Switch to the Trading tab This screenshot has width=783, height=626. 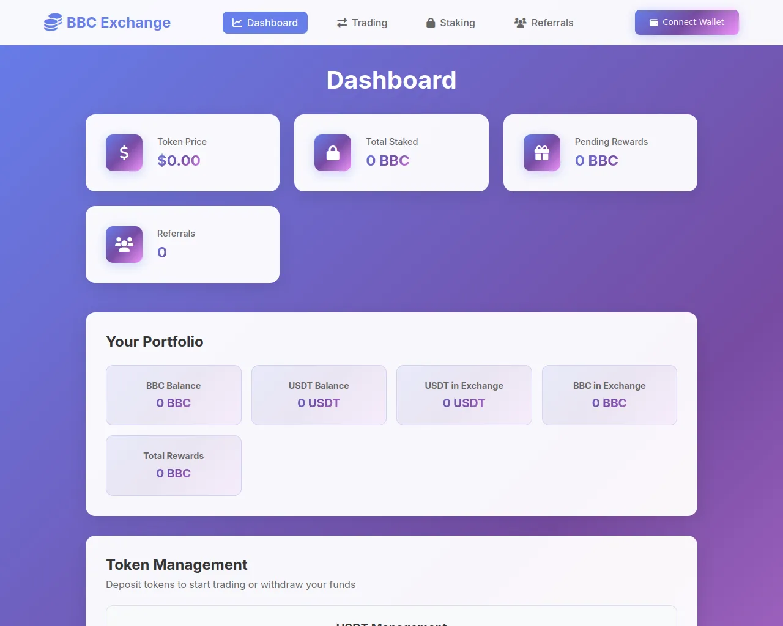pyautogui.click(x=362, y=23)
